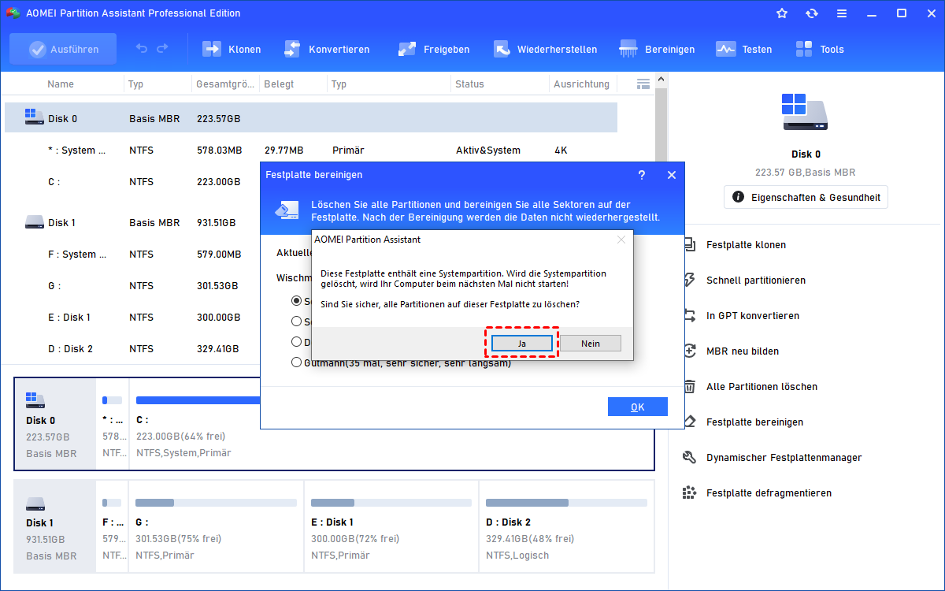Image resolution: width=945 pixels, height=591 pixels.
Task: Select E : Disk 1 block in disk map
Action: 391,526
